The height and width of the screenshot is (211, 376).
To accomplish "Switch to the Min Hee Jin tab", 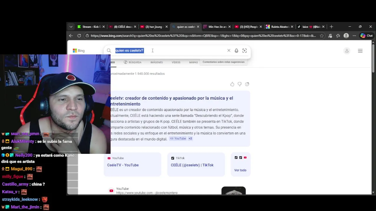I will [217, 27].
